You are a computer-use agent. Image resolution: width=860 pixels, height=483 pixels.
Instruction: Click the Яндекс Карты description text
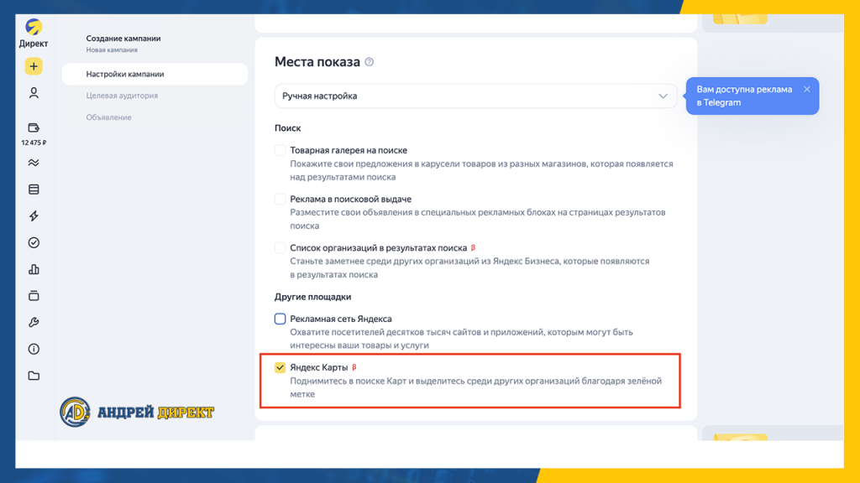(x=475, y=387)
